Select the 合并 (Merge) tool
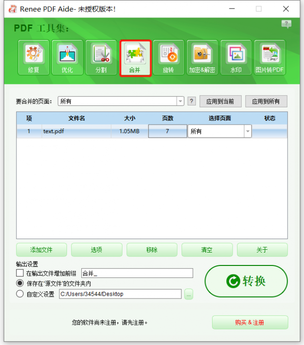 coord(135,58)
